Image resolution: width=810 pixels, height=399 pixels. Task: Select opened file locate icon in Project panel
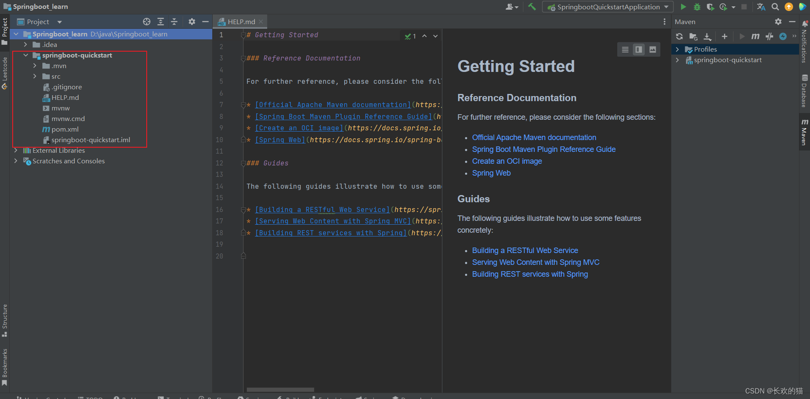coord(147,22)
